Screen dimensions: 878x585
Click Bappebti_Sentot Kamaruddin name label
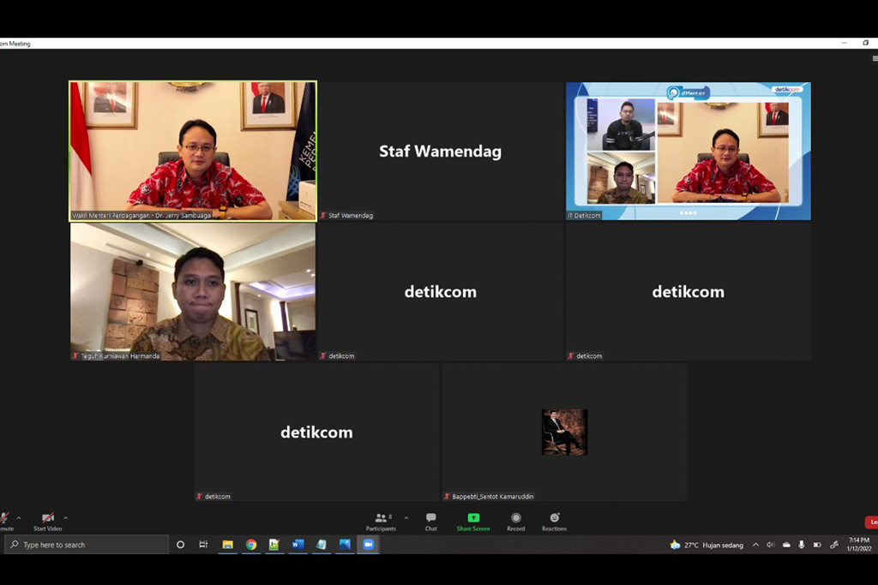[493, 496]
